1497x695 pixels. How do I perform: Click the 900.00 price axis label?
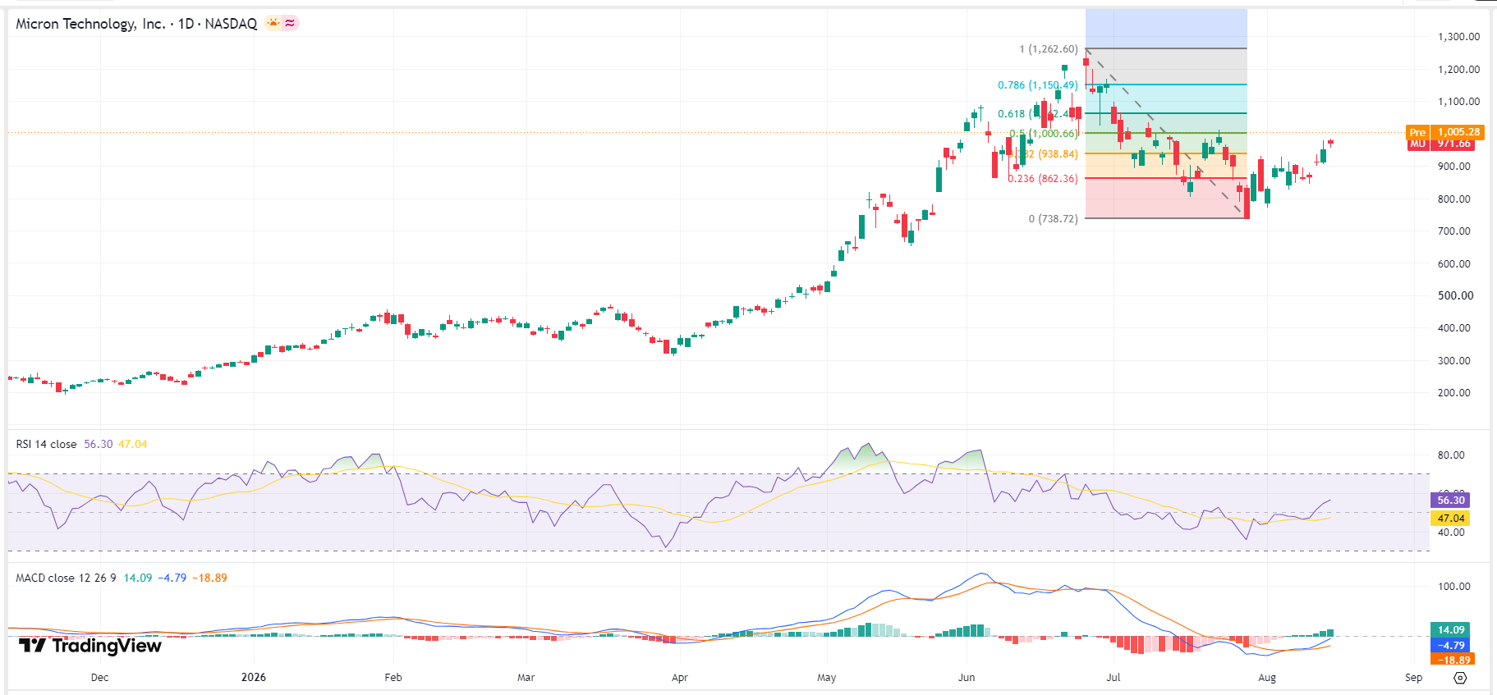1453,167
